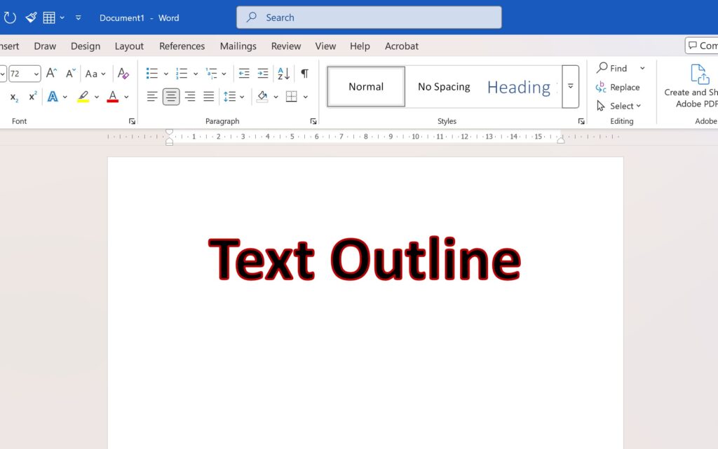Screen dimensions: 718x449
Task: Open the References tab
Action: click(182, 46)
